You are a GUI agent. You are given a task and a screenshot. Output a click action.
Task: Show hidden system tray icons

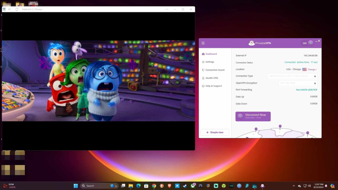[293, 186]
